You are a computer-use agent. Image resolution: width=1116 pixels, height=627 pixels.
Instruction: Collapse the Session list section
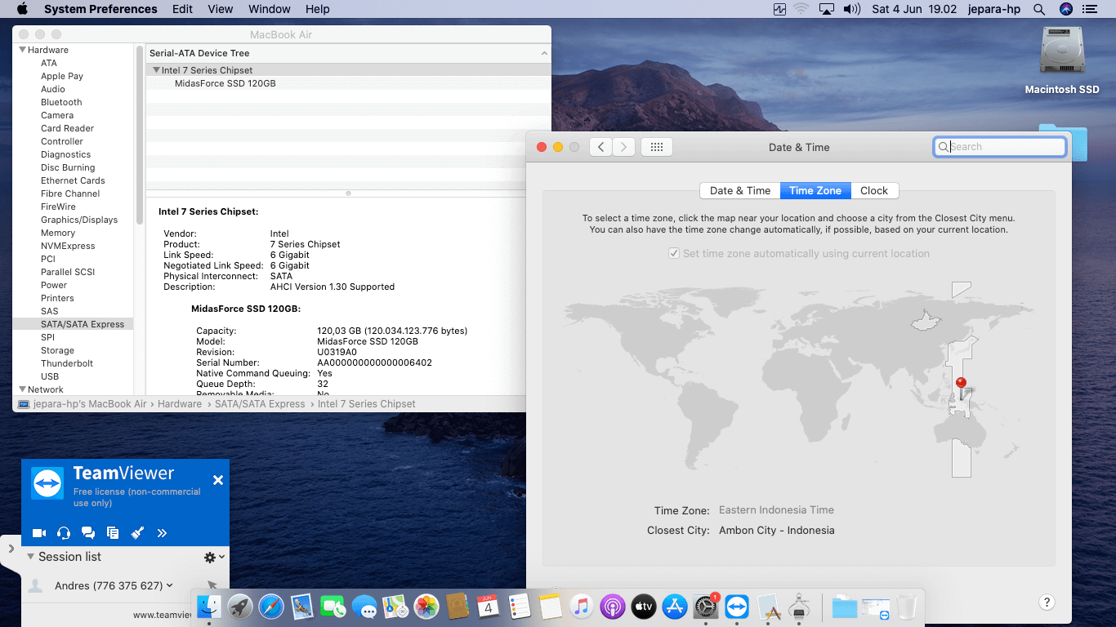tap(30, 557)
